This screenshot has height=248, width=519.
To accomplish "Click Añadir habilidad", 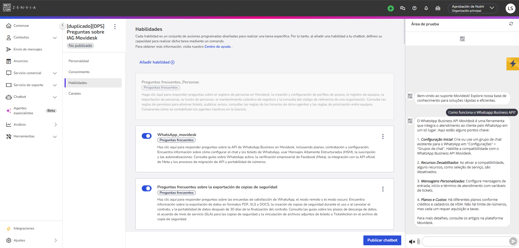I will [x=157, y=62].
